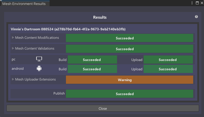Close the window with the X icon

202,3
